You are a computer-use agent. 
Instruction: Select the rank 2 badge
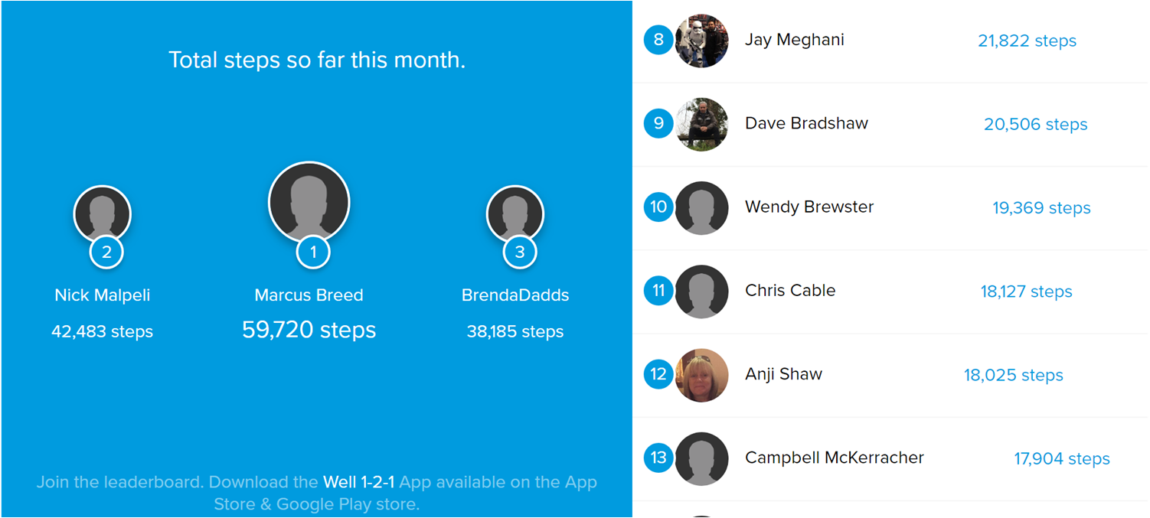[106, 252]
